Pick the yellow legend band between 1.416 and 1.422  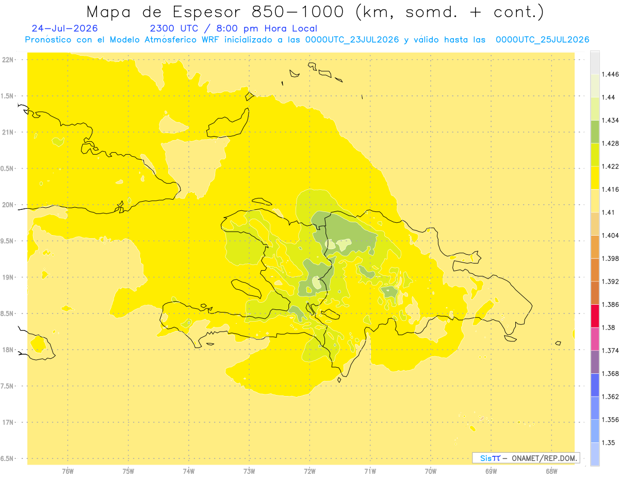595,178
